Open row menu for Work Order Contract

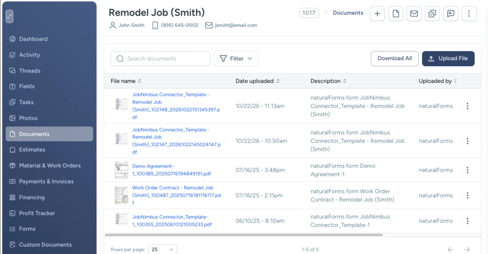click(468, 195)
